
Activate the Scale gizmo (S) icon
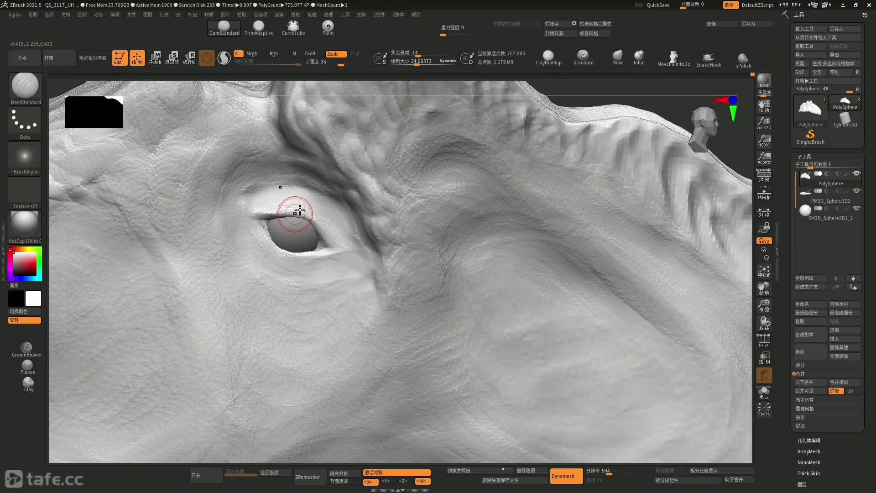tap(172, 58)
